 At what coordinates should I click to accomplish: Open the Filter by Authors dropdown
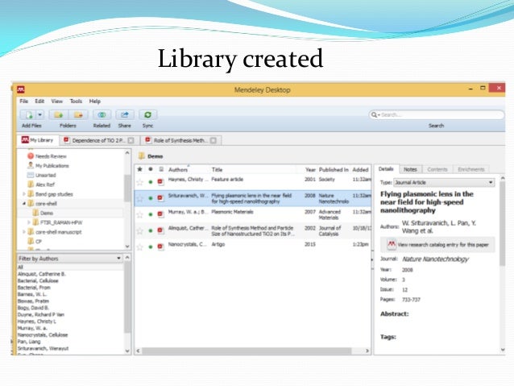pos(70,259)
